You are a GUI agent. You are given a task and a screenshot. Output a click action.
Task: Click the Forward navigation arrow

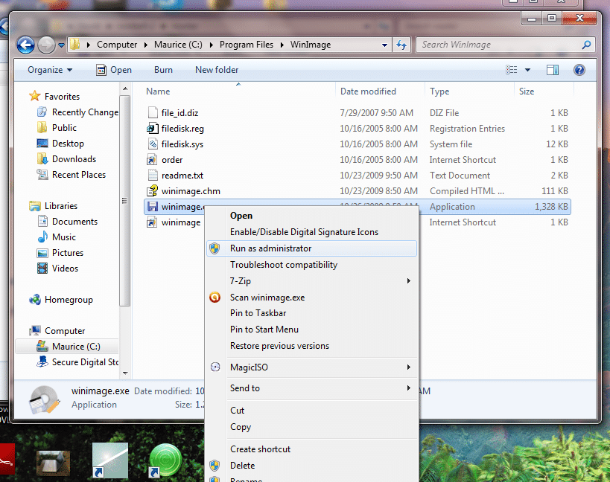[46, 45]
